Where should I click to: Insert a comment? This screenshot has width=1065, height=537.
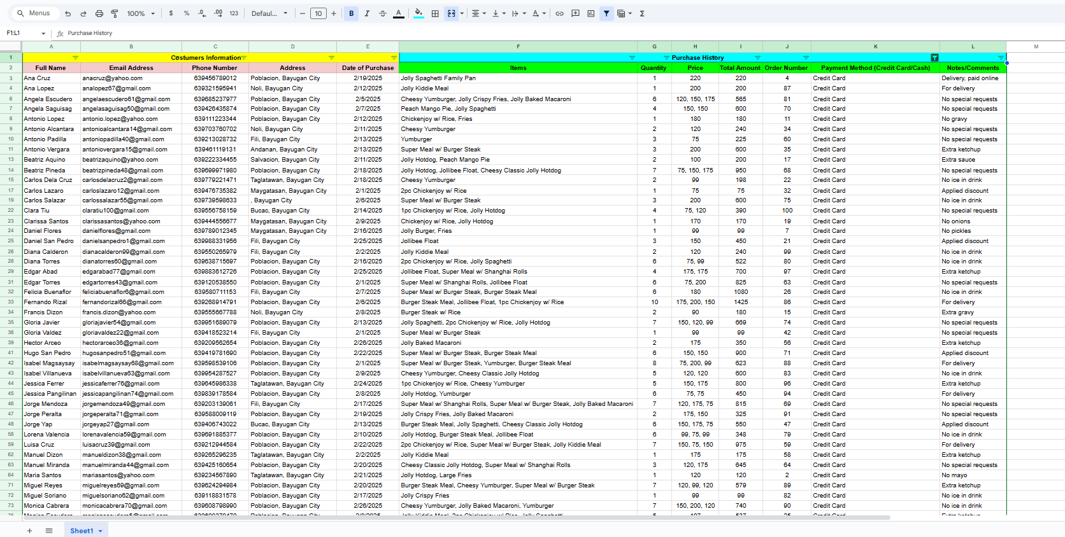575,13
